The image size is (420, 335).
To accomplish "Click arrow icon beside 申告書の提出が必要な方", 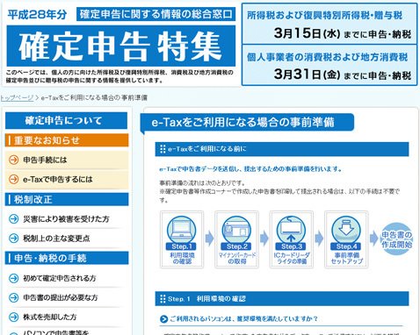I will click(13, 297).
